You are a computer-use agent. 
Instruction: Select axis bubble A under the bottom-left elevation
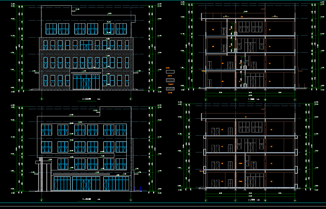point(131,200)
